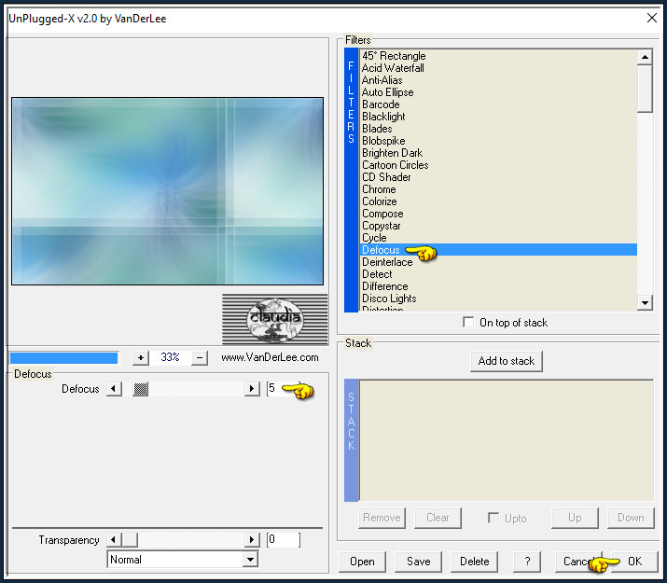This screenshot has height=583, width=667.
Task: Select Disco Lights filter
Action: pos(498,298)
